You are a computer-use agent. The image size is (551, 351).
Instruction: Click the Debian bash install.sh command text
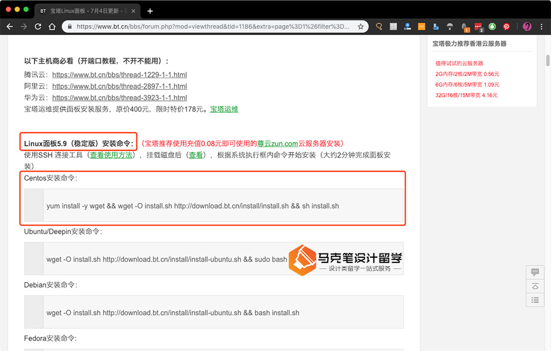(x=173, y=312)
